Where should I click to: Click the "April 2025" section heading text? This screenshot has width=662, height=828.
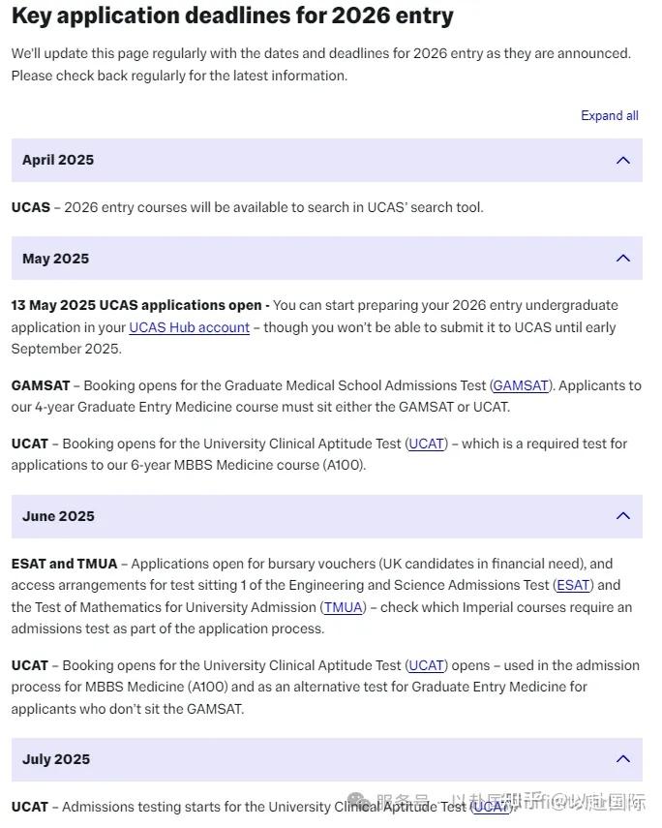[x=58, y=161]
